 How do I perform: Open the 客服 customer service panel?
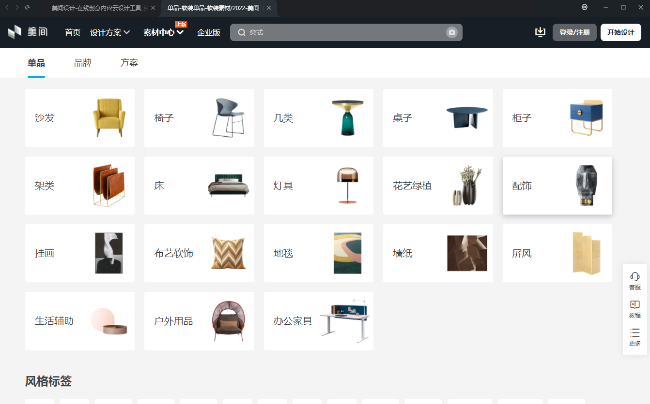(x=635, y=280)
